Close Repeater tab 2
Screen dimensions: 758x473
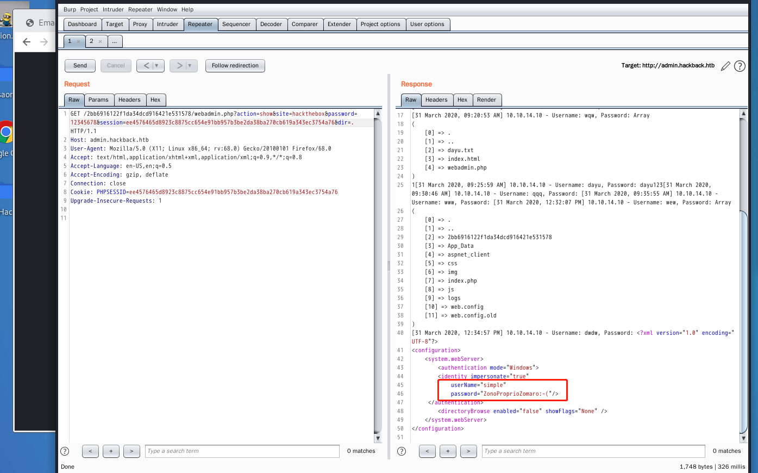point(100,41)
